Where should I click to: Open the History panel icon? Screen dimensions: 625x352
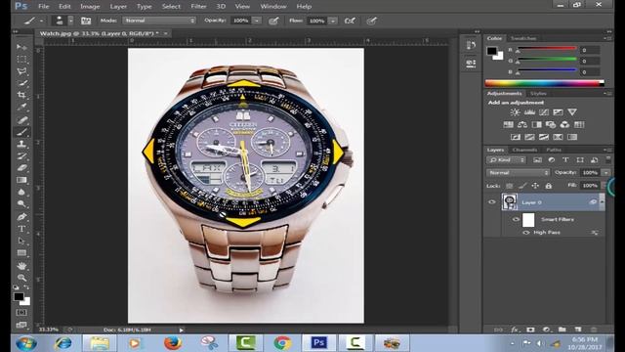[x=471, y=45]
